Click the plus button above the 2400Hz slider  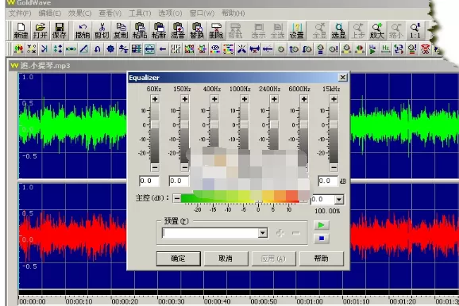[x=274, y=99]
